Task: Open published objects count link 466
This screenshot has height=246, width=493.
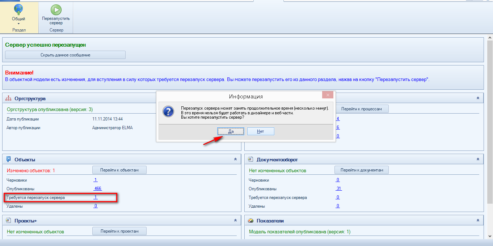Action: (97, 188)
